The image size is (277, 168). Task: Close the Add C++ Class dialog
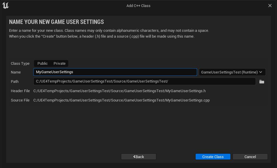tap(270, 6)
